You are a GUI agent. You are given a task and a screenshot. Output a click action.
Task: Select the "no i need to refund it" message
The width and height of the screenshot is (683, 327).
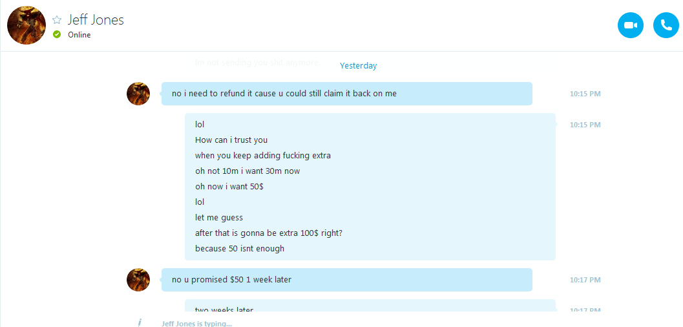[x=347, y=94]
